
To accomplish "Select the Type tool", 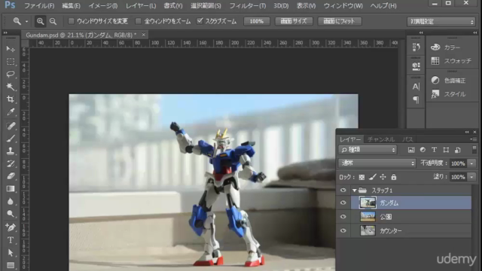I will 11,240.
